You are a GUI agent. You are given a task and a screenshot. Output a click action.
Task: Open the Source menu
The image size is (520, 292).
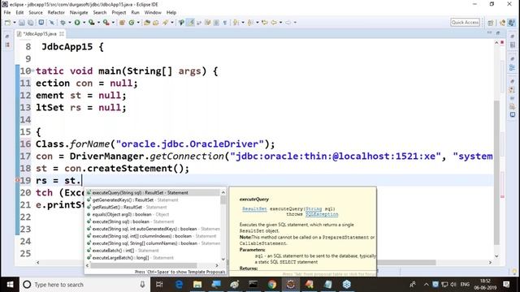tap(36, 12)
